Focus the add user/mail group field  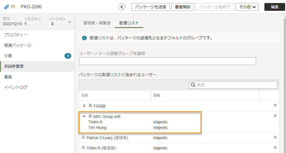click(x=168, y=61)
